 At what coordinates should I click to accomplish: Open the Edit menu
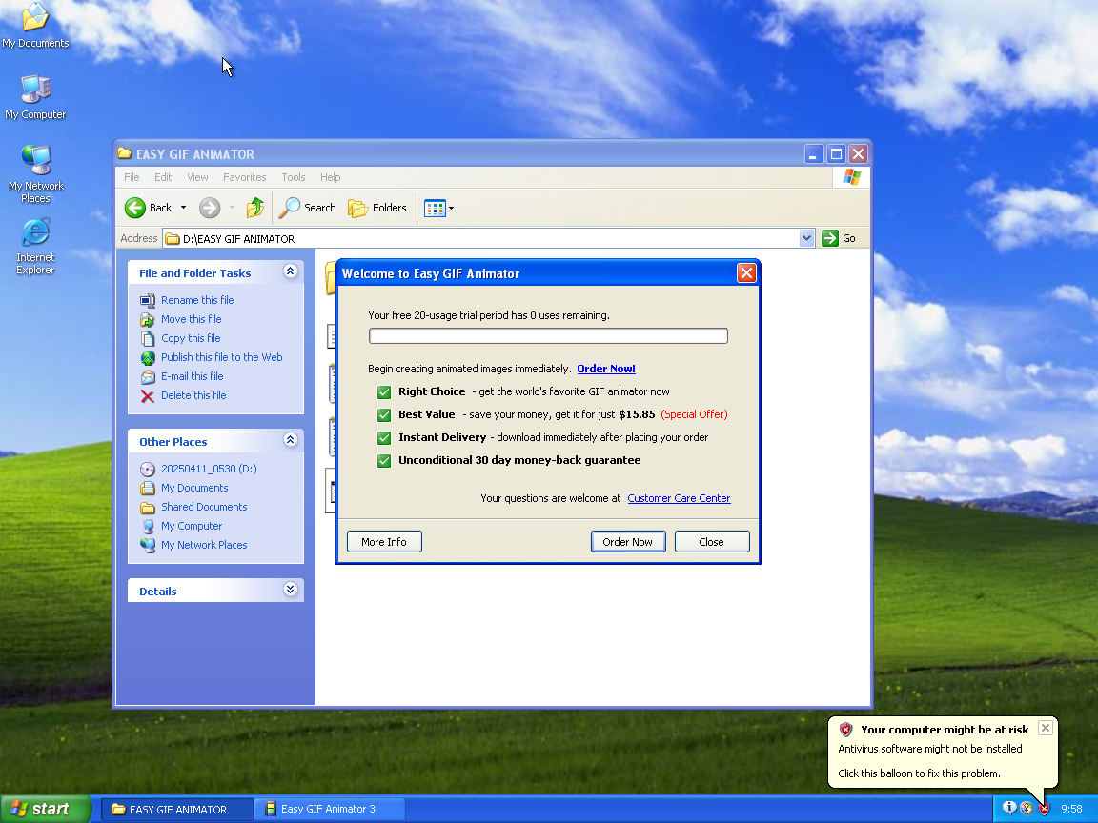pos(163,177)
